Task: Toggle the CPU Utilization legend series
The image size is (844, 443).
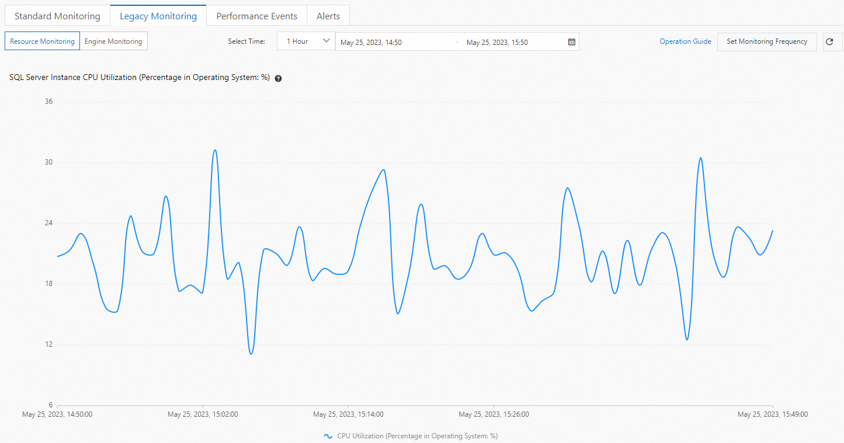Action: pos(411,436)
